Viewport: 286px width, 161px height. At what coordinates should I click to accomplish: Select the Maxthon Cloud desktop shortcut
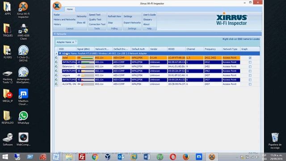pyautogui.click(x=23, y=97)
